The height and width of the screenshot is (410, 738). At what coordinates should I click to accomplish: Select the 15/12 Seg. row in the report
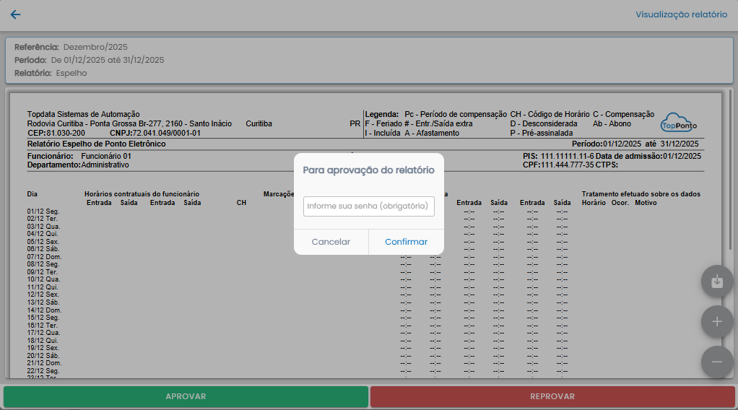click(43, 318)
